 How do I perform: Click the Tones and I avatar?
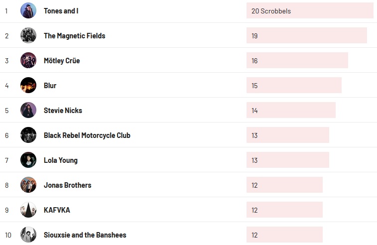click(x=28, y=10)
